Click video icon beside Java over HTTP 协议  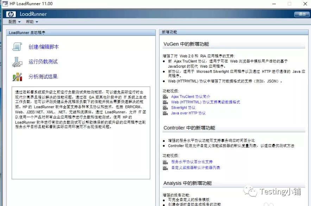165,113
